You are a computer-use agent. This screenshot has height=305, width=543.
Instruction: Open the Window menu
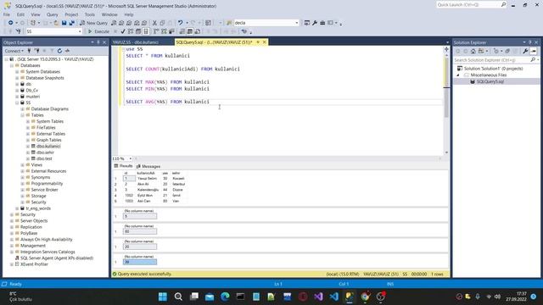[109, 14]
